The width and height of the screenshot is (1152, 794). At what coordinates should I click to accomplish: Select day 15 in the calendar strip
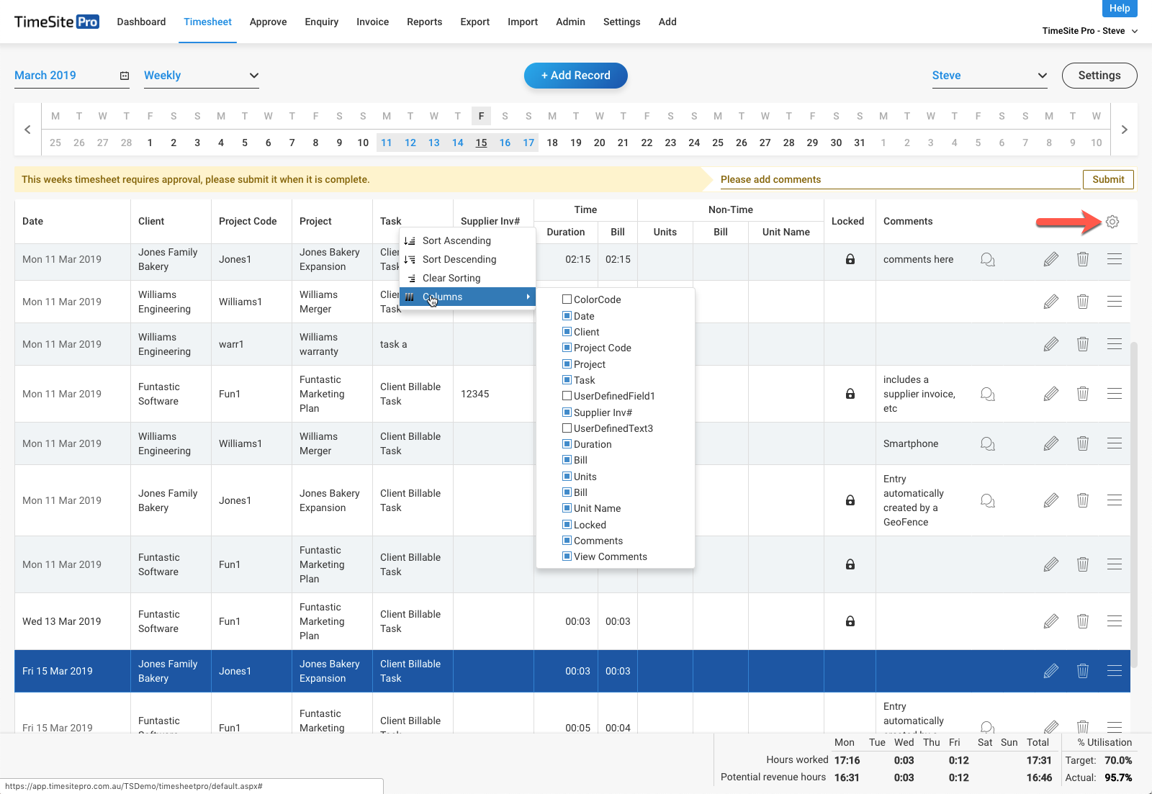point(481,143)
